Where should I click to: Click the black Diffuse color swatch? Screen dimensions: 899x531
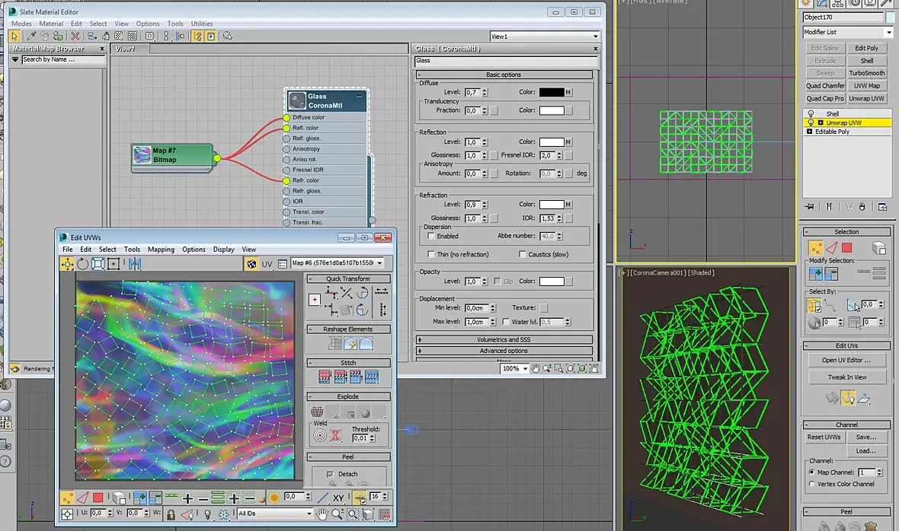coord(551,92)
